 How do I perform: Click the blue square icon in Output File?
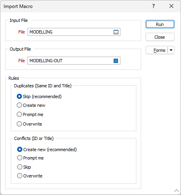tap(116, 61)
